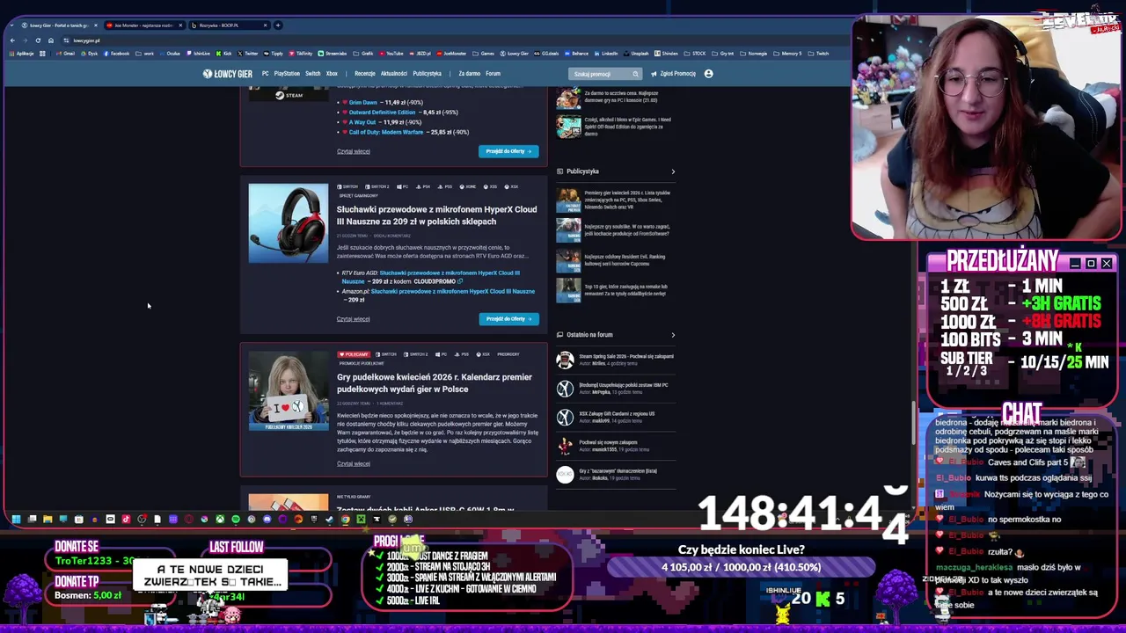
Task: Open the Grim Dawn deal link
Action: [x=363, y=103]
